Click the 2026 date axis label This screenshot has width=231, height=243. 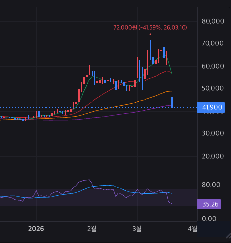(36, 229)
